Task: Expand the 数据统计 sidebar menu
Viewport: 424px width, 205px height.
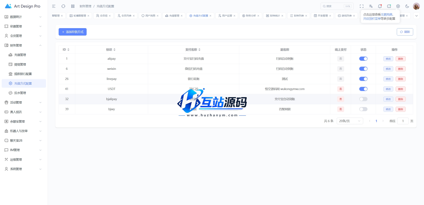Action: [x=24, y=17]
